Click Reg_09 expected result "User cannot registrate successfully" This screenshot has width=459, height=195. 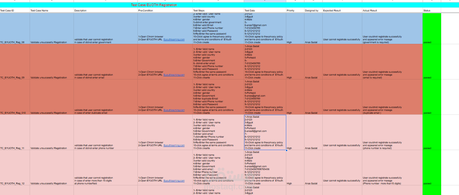(342, 62)
